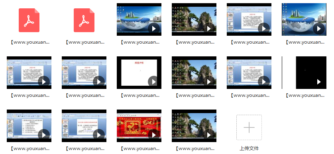Play the bottom-row mountain pine video
334x154 pixels.
click(209, 135)
